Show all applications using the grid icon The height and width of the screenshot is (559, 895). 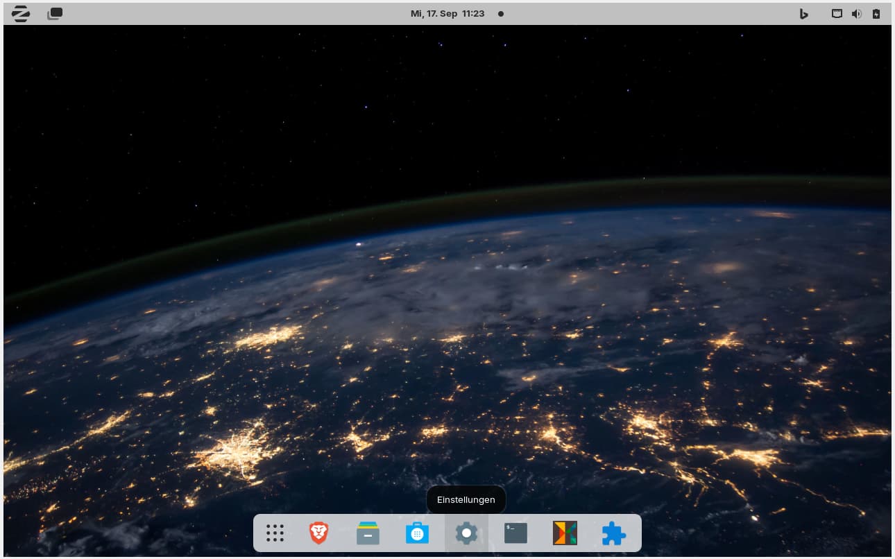[275, 533]
